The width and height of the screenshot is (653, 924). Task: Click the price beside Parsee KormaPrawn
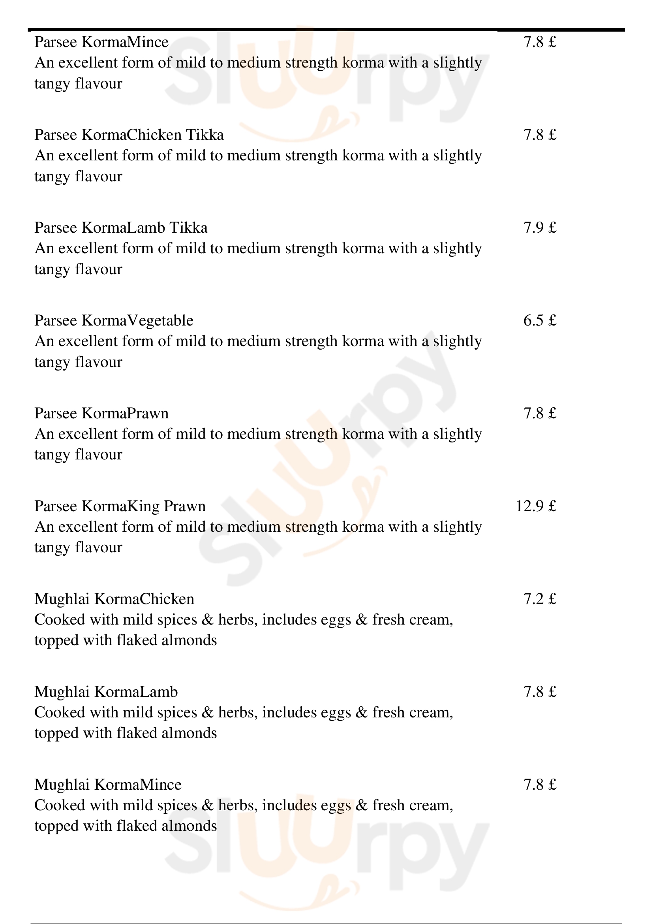(x=540, y=413)
